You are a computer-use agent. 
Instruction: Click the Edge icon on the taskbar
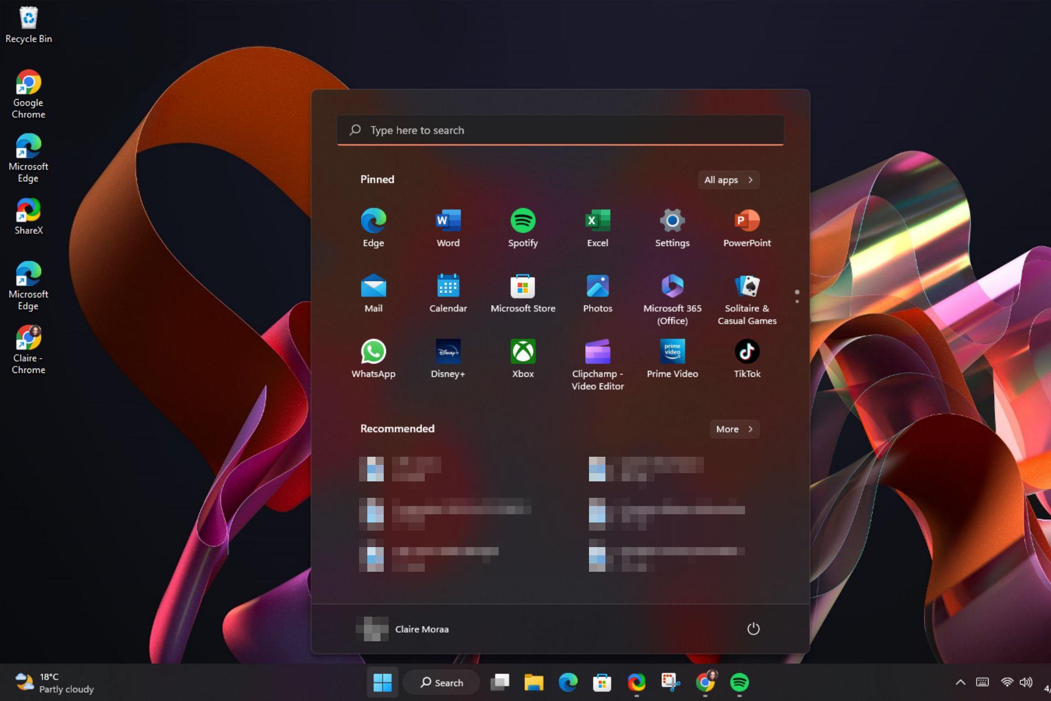(568, 682)
